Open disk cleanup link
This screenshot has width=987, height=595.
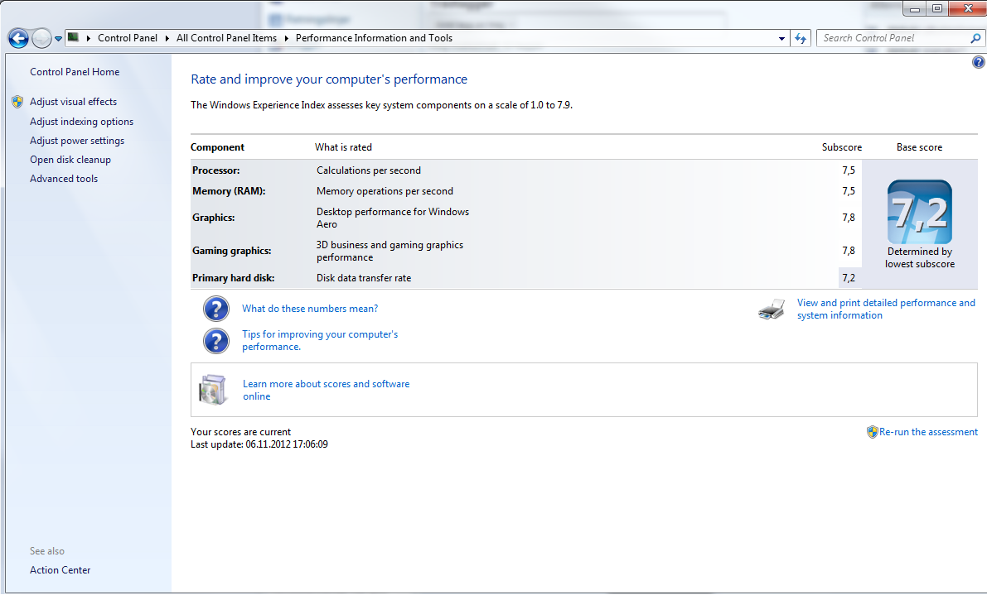[x=70, y=160]
